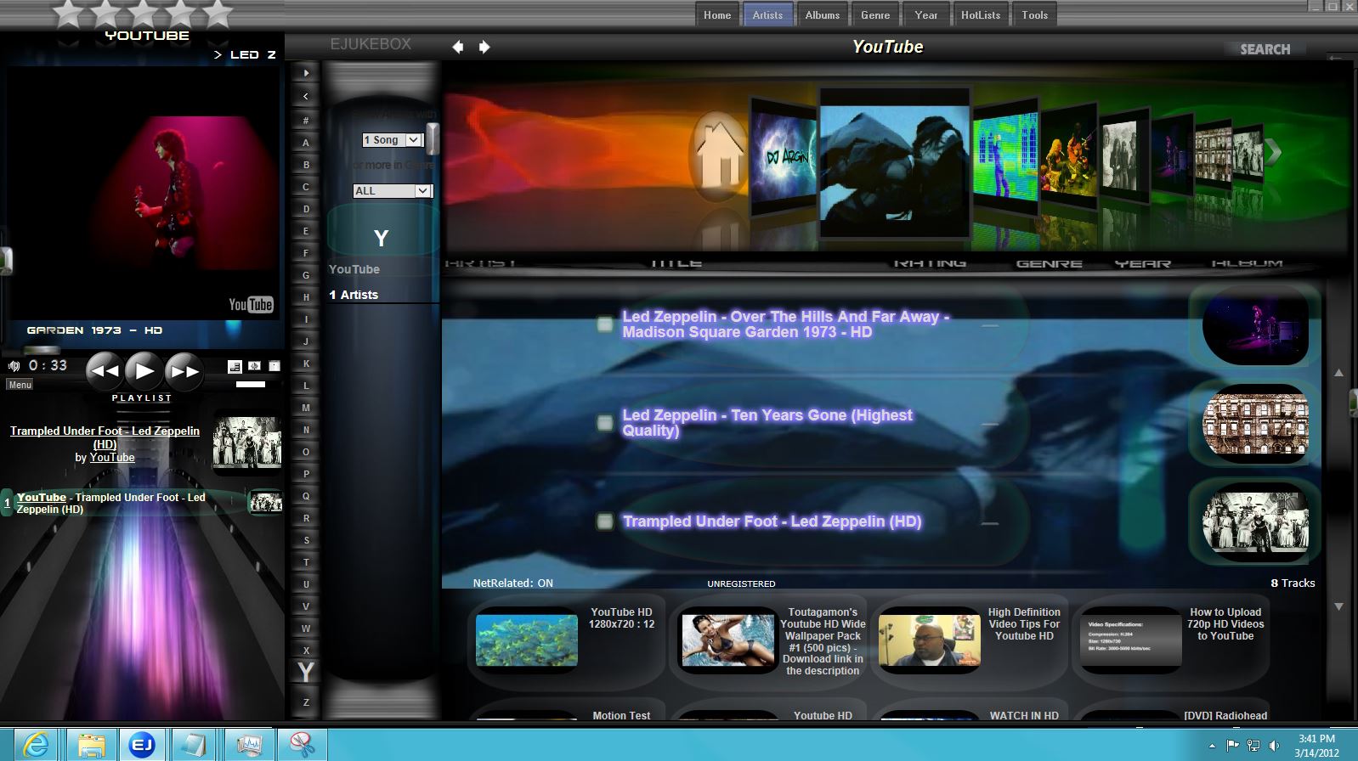
Task: Open EJ app from the Windows taskbar
Action: 141,745
